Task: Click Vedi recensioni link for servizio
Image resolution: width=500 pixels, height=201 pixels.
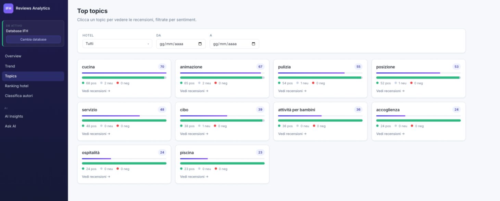Action: 96,134
